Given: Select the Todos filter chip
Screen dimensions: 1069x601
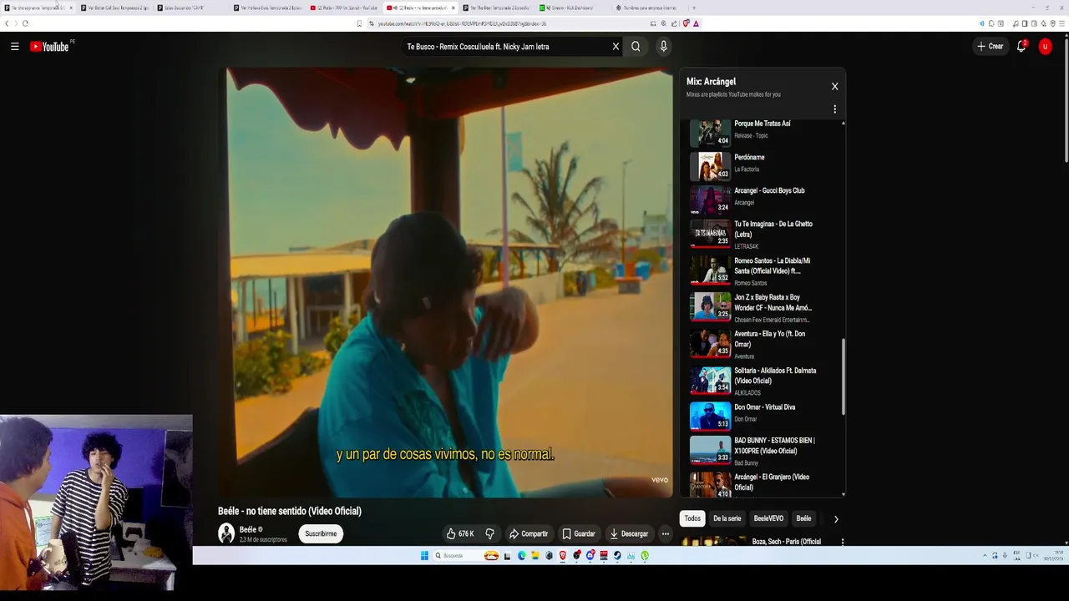Looking at the screenshot, I should point(692,518).
